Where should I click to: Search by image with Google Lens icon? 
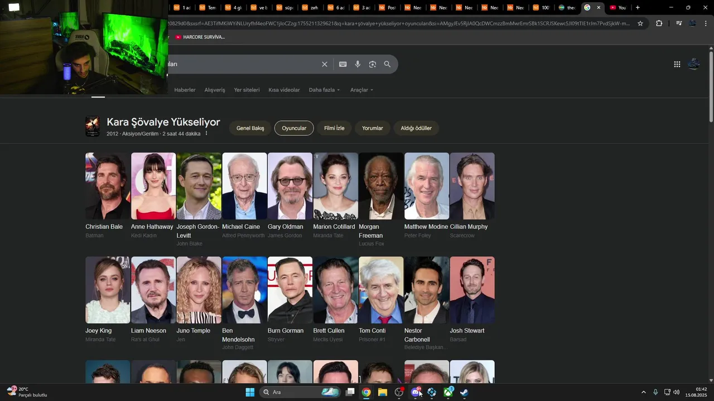pos(373,64)
